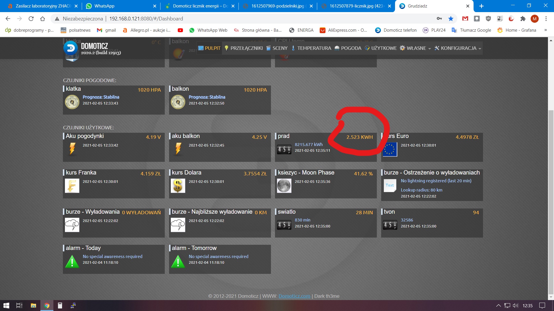Open Windows Start menu
This screenshot has height=311, width=554.
[6, 306]
